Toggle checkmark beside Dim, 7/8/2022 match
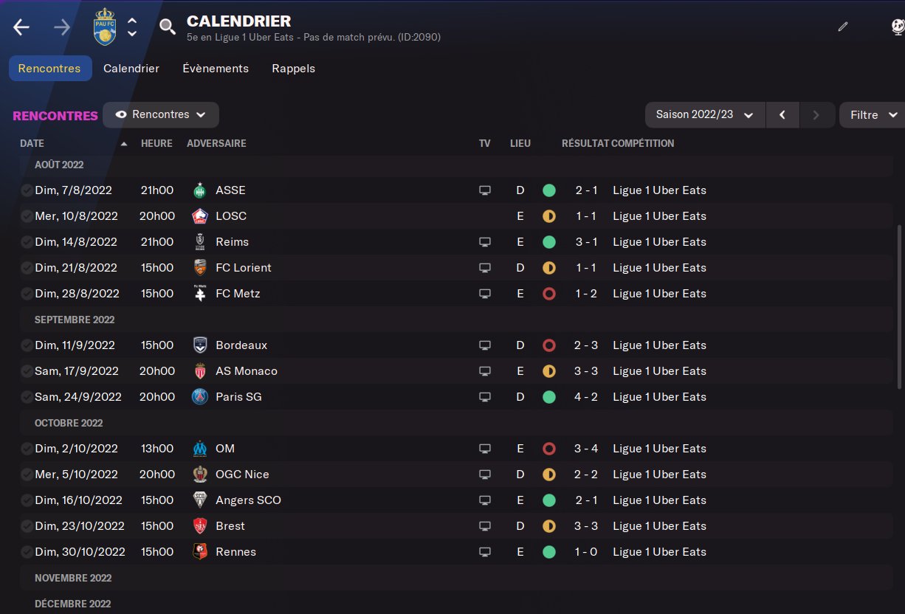The image size is (905, 614). pyautogui.click(x=27, y=190)
